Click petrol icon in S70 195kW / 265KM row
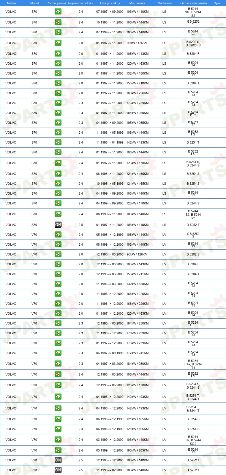This screenshot has width=226, height=475. pos(58,123)
